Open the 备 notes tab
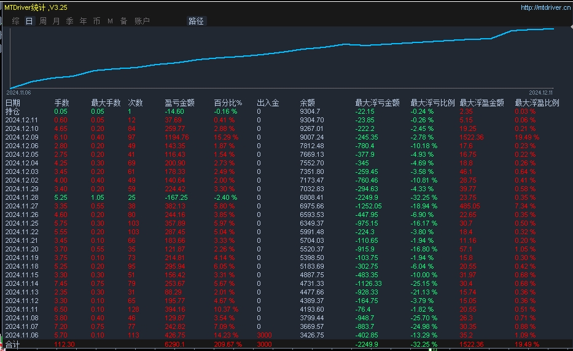573x351 pixels. point(123,21)
